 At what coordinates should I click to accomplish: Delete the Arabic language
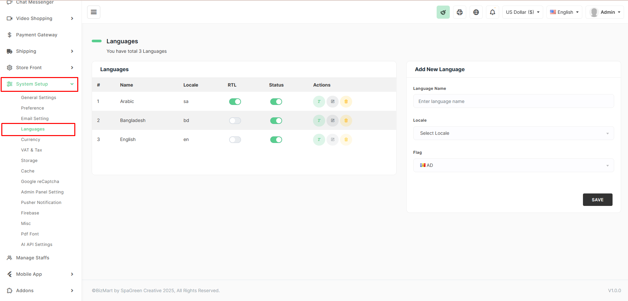tap(346, 102)
